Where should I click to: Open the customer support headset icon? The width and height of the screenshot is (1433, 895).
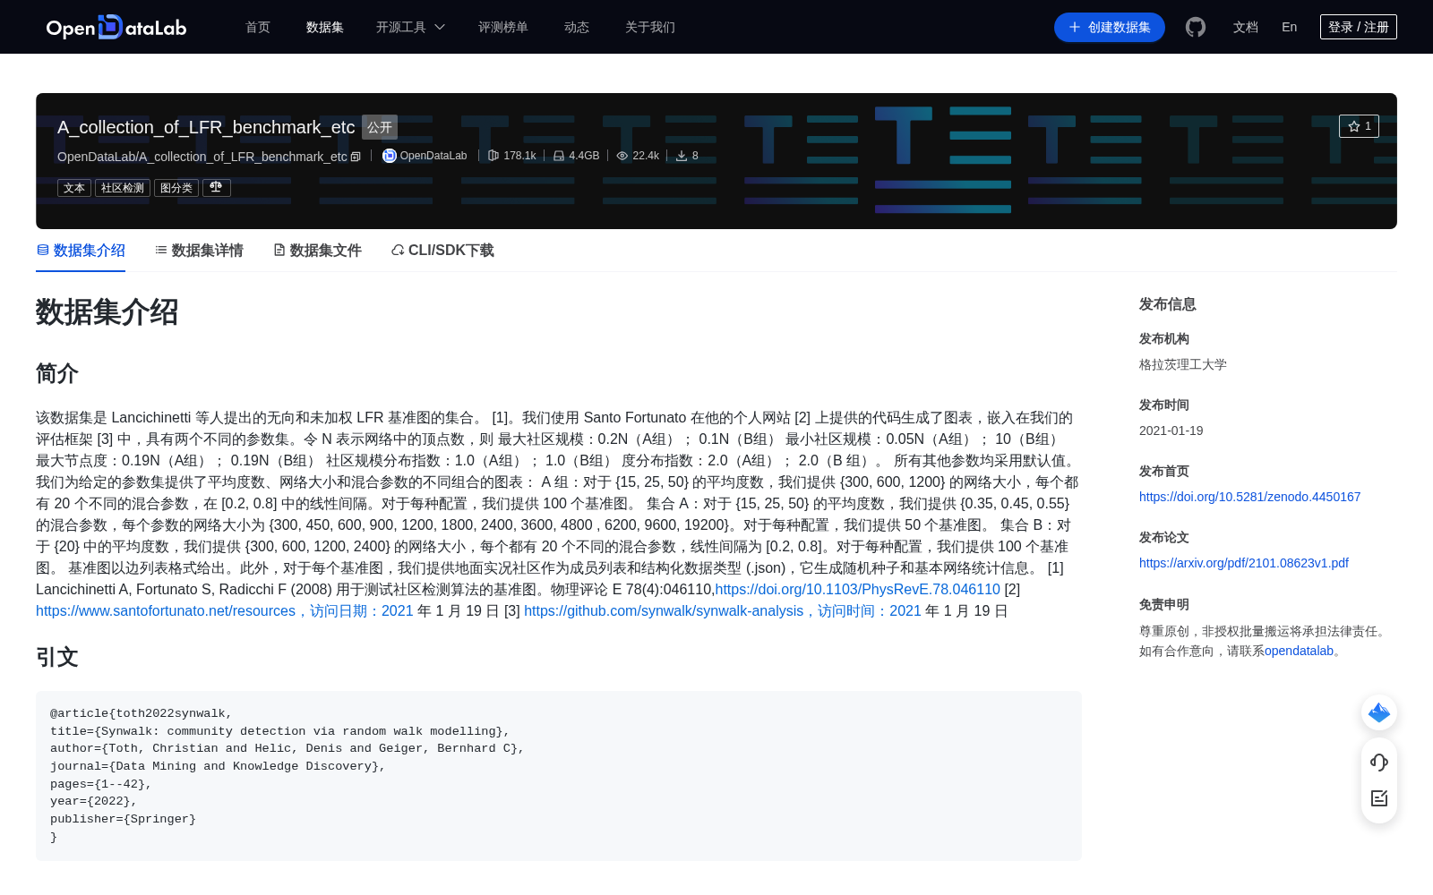1379,762
